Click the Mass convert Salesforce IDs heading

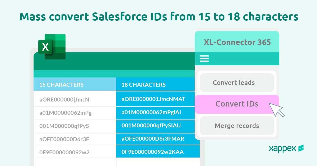coord(159,17)
